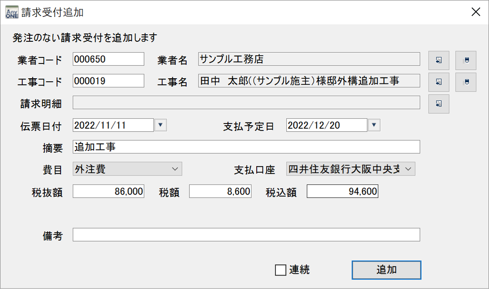Select the 摘要 field containing 追加工事
Screen dimensions: 489x289
point(246,146)
